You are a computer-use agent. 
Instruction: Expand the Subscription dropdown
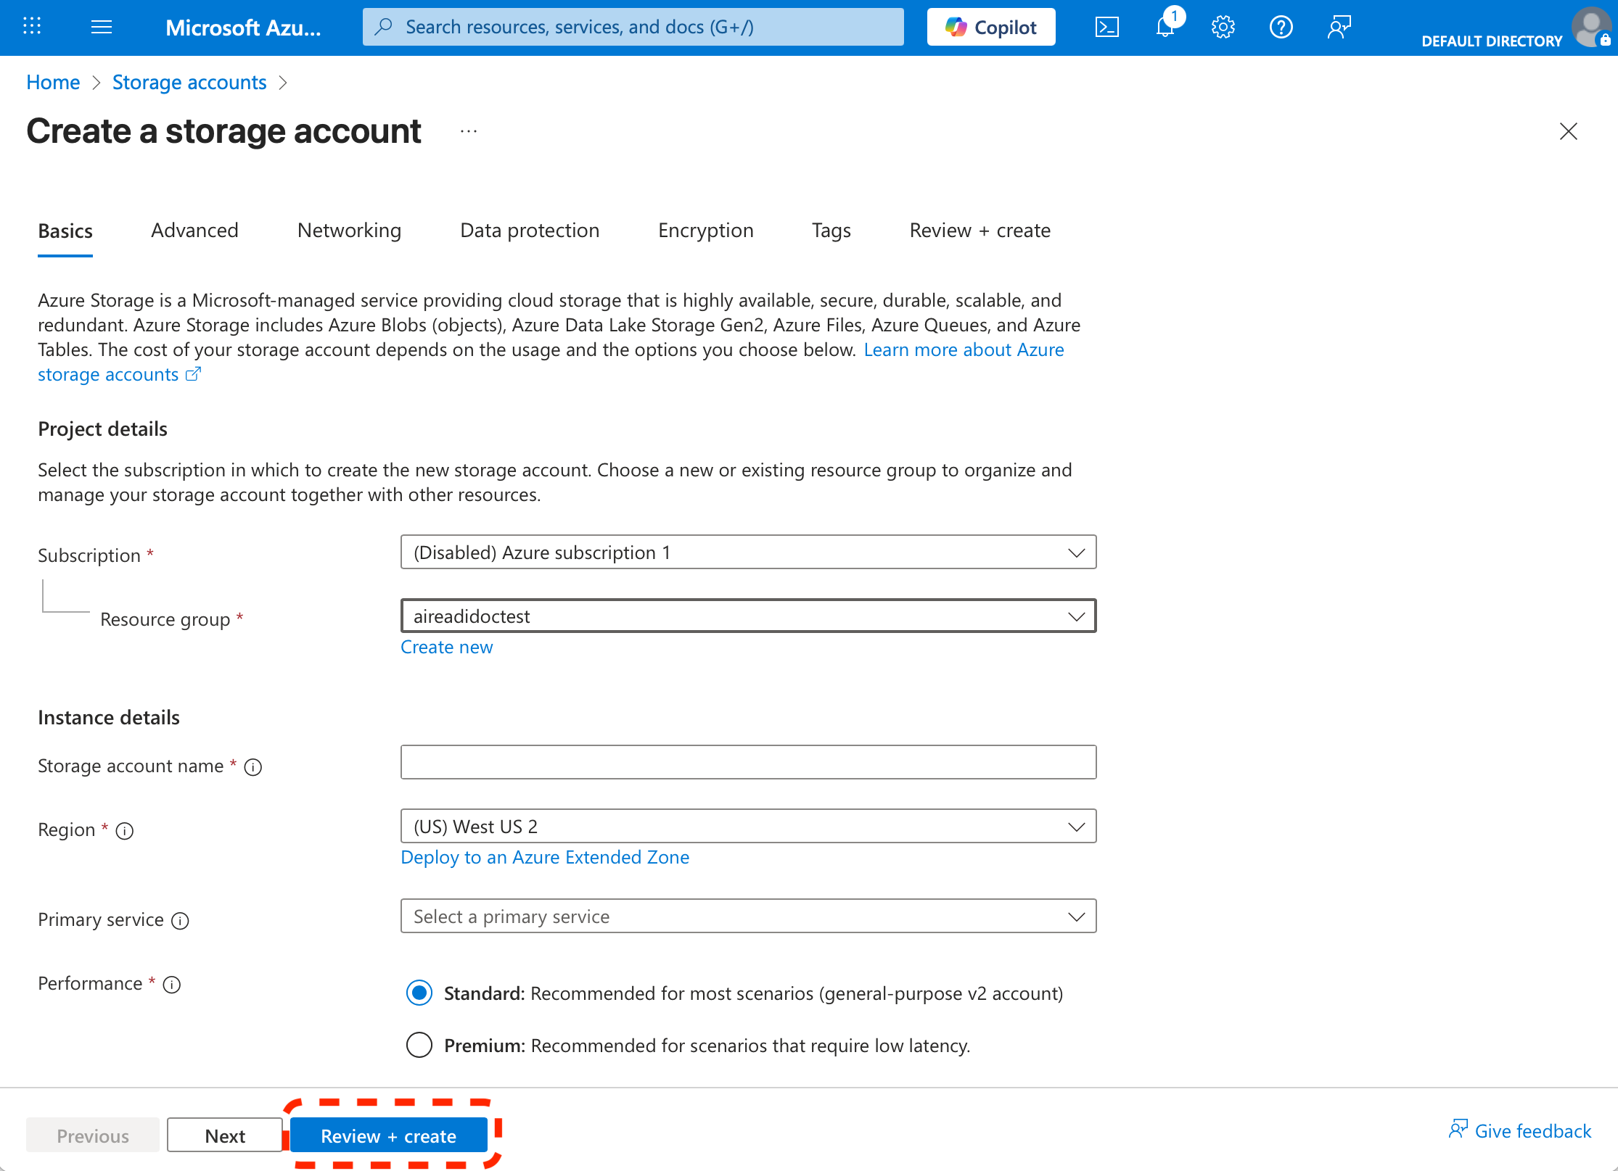pyautogui.click(x=748, y=553)
